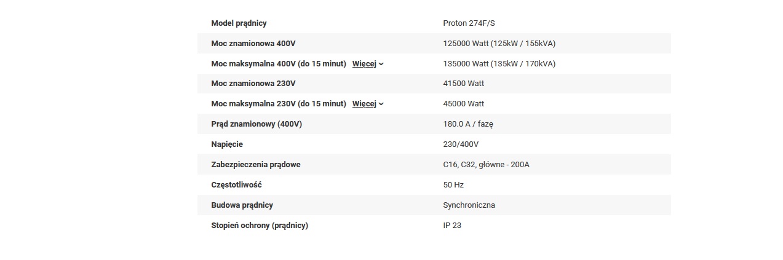783x260 pixels.
Task: Click the Prąd znamionowy (400V) label
Action: click(256, 124)
